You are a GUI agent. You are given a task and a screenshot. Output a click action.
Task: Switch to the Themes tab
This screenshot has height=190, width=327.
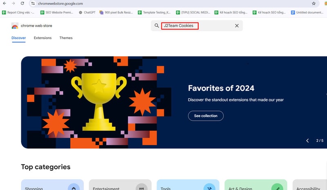coord(66,38)
